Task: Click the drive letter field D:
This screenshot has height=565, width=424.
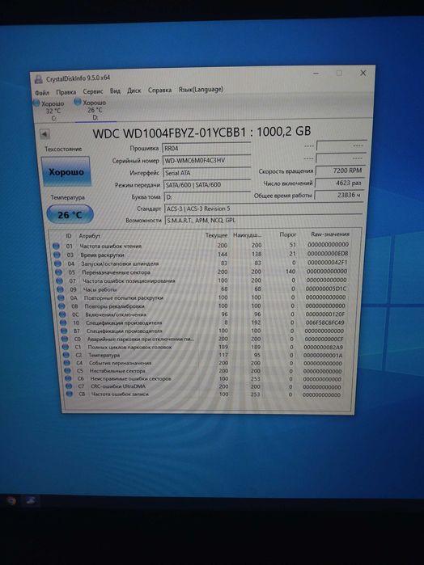Action: pos(207,197)
